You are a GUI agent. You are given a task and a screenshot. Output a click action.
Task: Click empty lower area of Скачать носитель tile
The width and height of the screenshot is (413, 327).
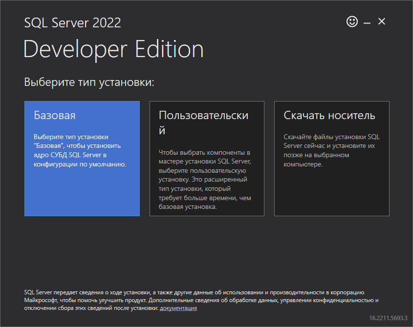tap(331, 195)
